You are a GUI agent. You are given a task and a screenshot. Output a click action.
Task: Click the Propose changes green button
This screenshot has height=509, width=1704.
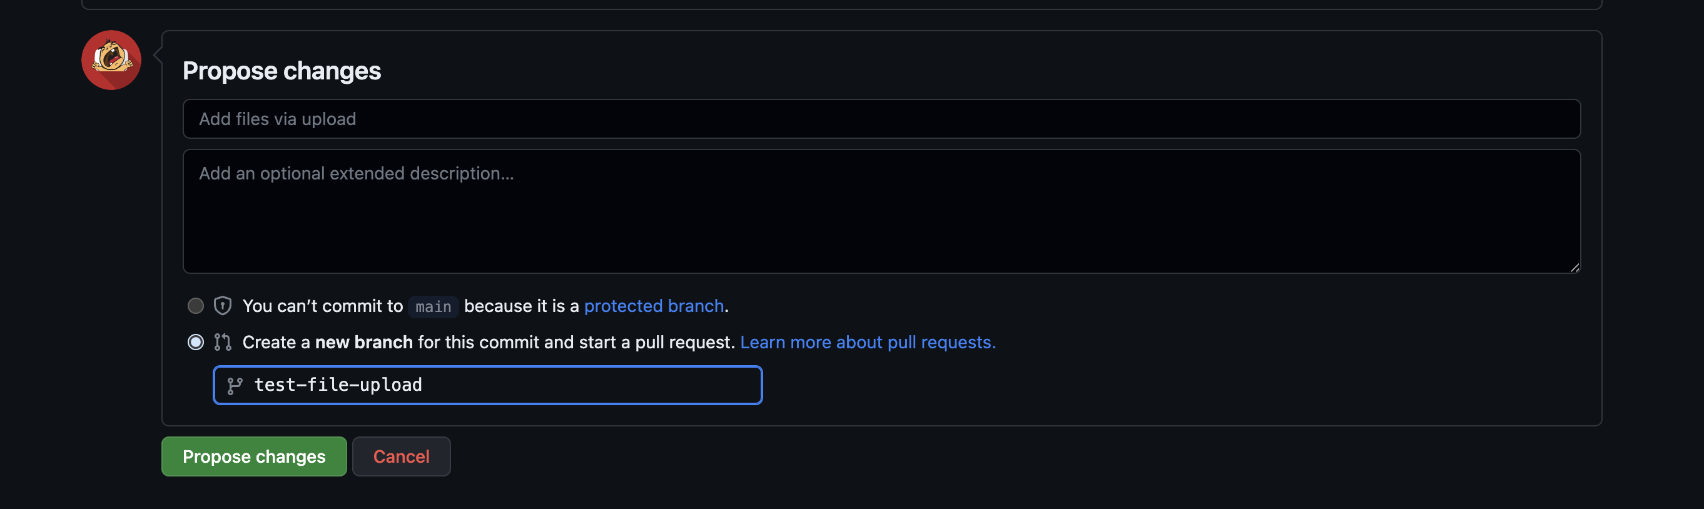click(x=254, y=456)
